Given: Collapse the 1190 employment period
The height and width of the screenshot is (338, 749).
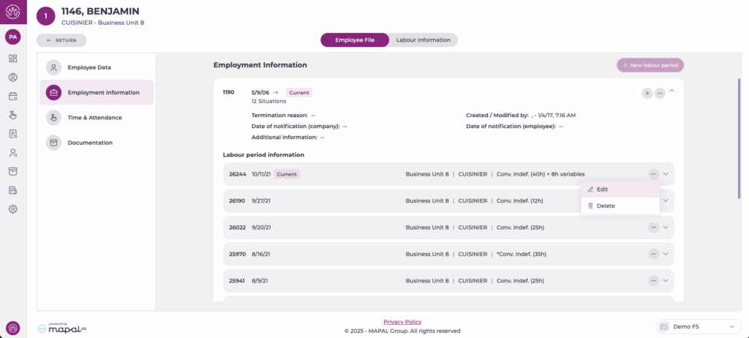Looking at the screenshot, I should pos(672,92).
